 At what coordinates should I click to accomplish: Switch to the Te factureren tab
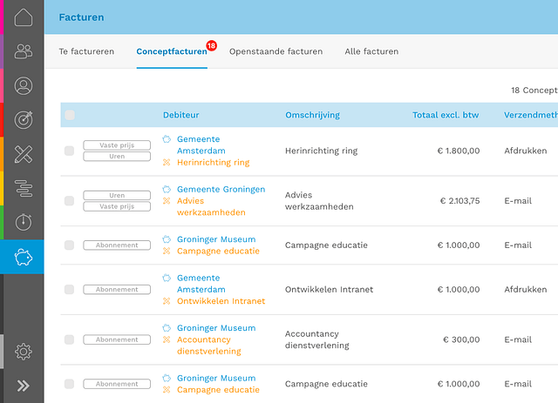point(86,51)
